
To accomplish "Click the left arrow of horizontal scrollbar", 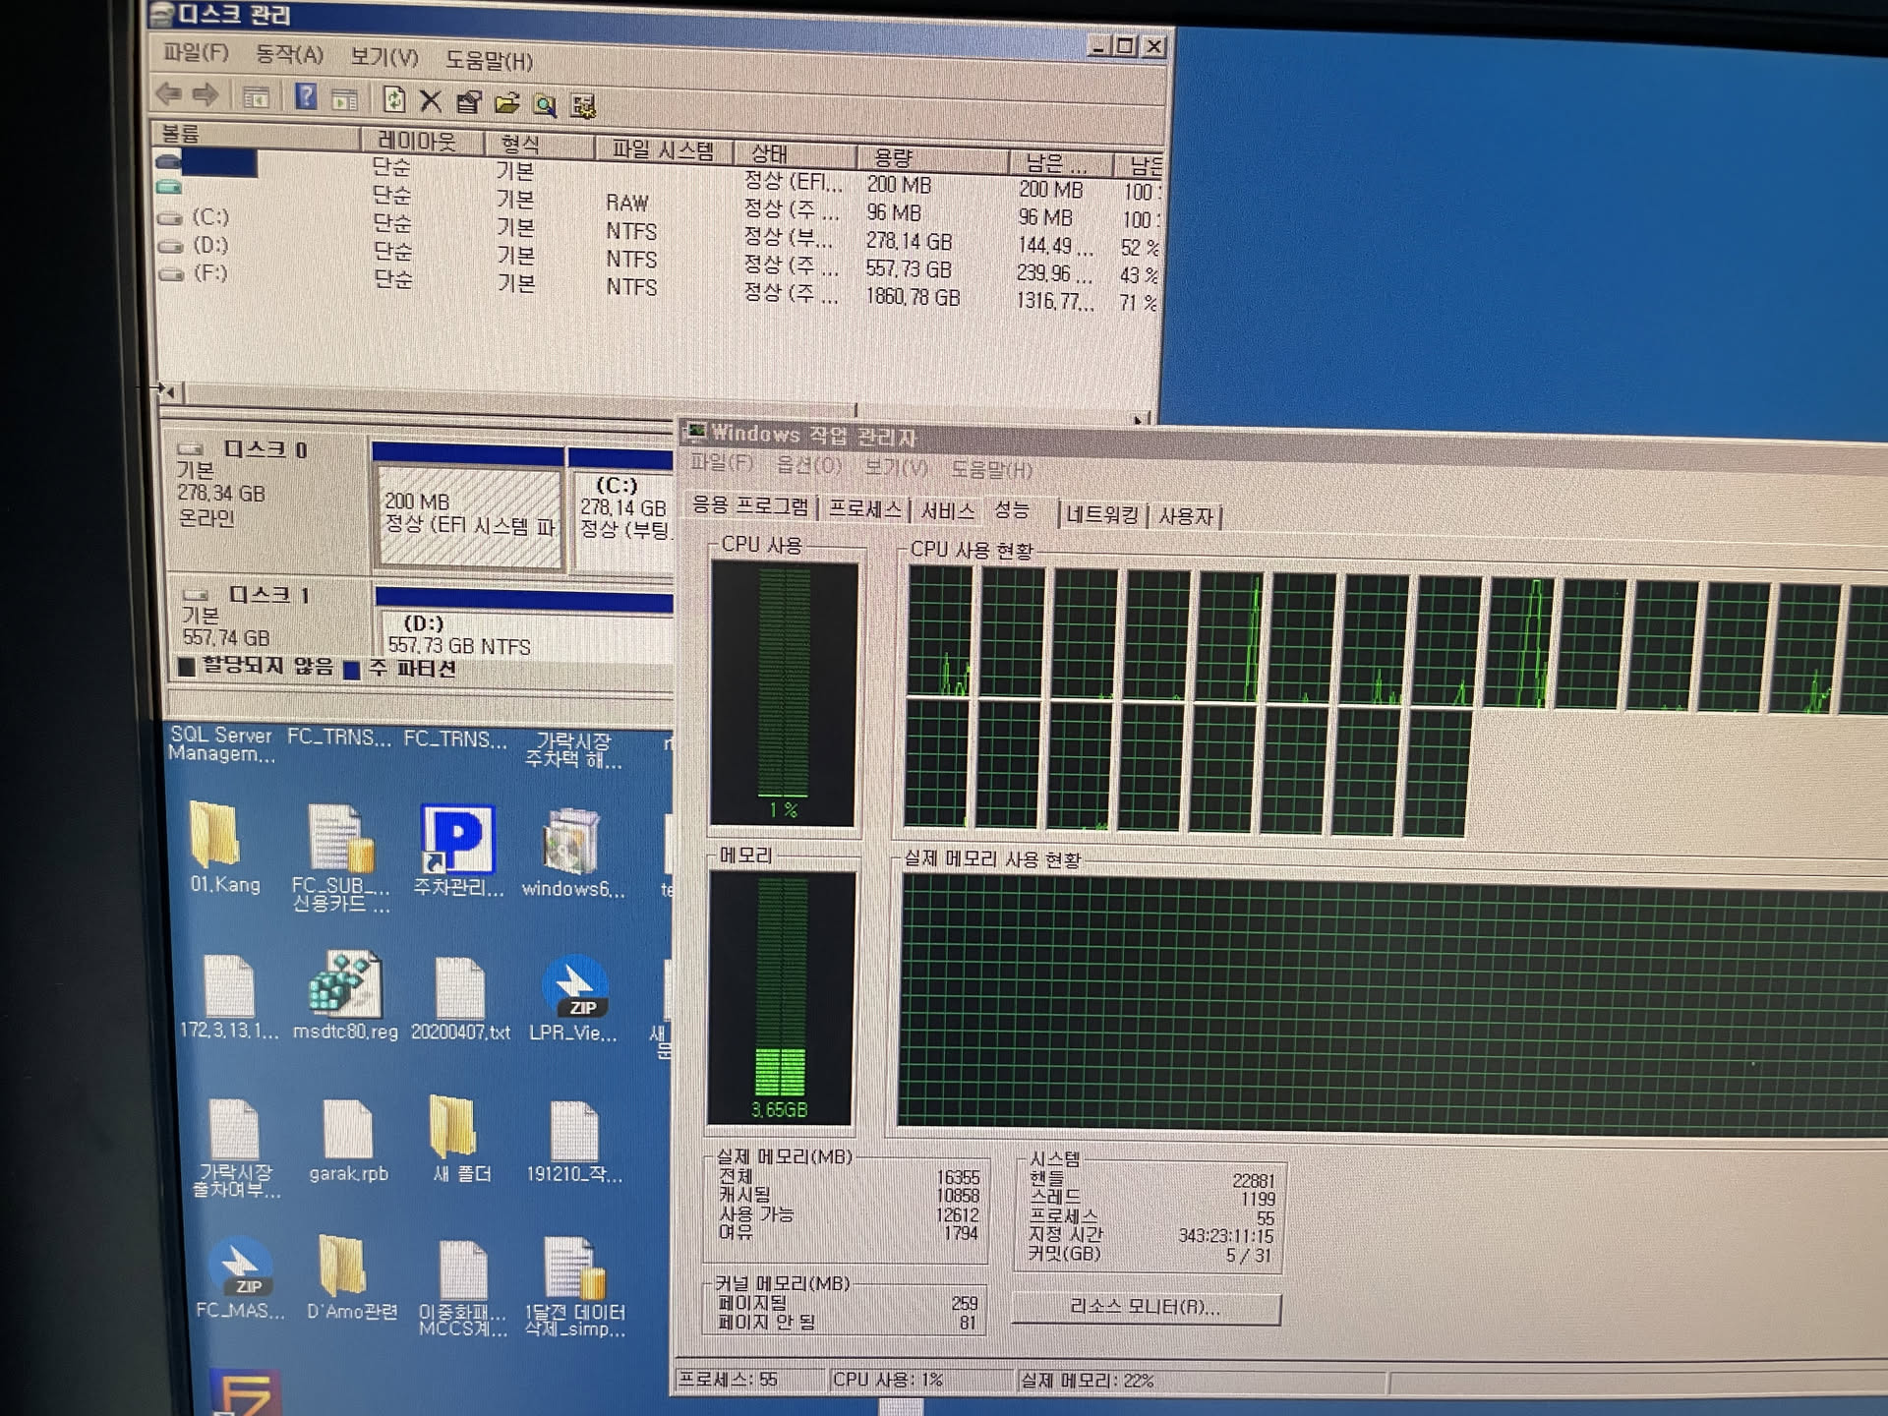I will tap(170, 392).
